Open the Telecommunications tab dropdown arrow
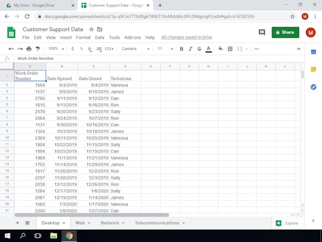Screen dimensions: 322x242 coord(184,223)
